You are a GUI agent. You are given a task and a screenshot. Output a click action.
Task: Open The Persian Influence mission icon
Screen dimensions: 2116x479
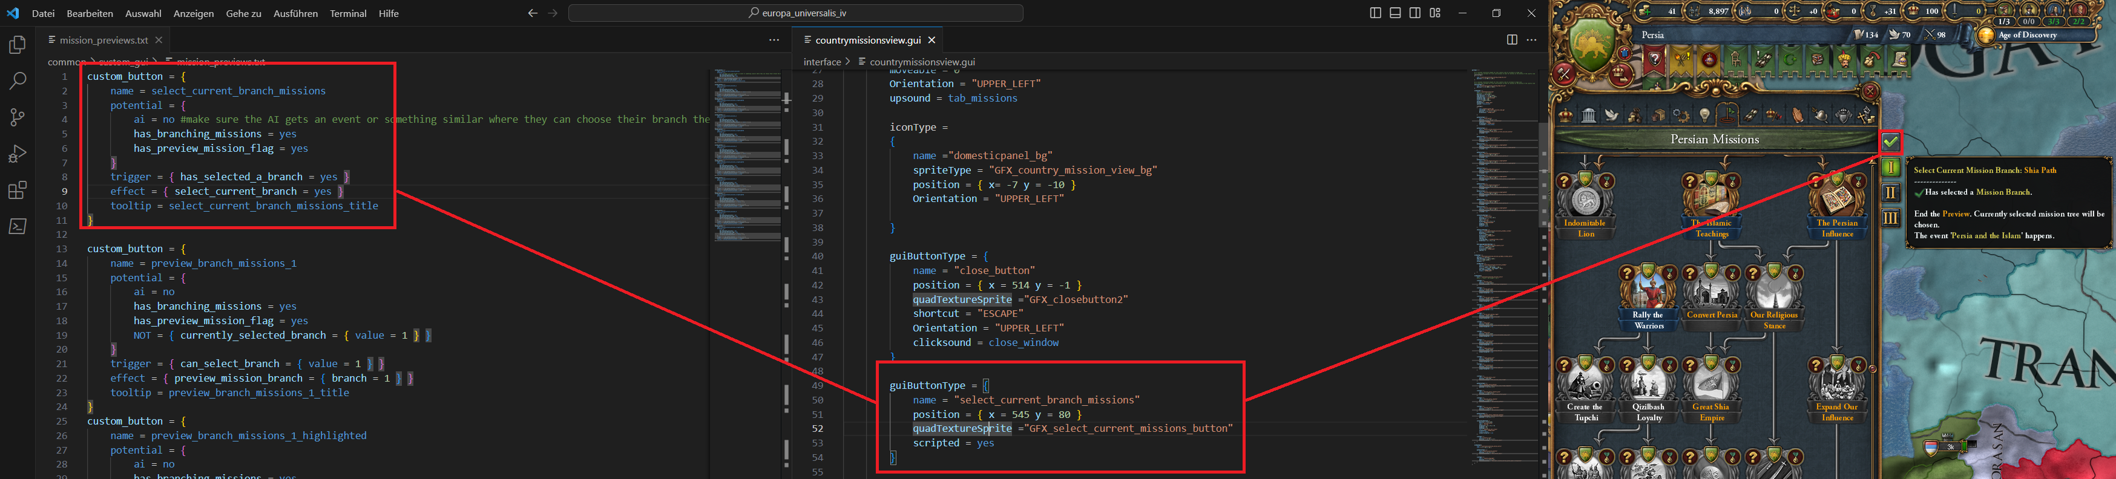(1837, 198)
